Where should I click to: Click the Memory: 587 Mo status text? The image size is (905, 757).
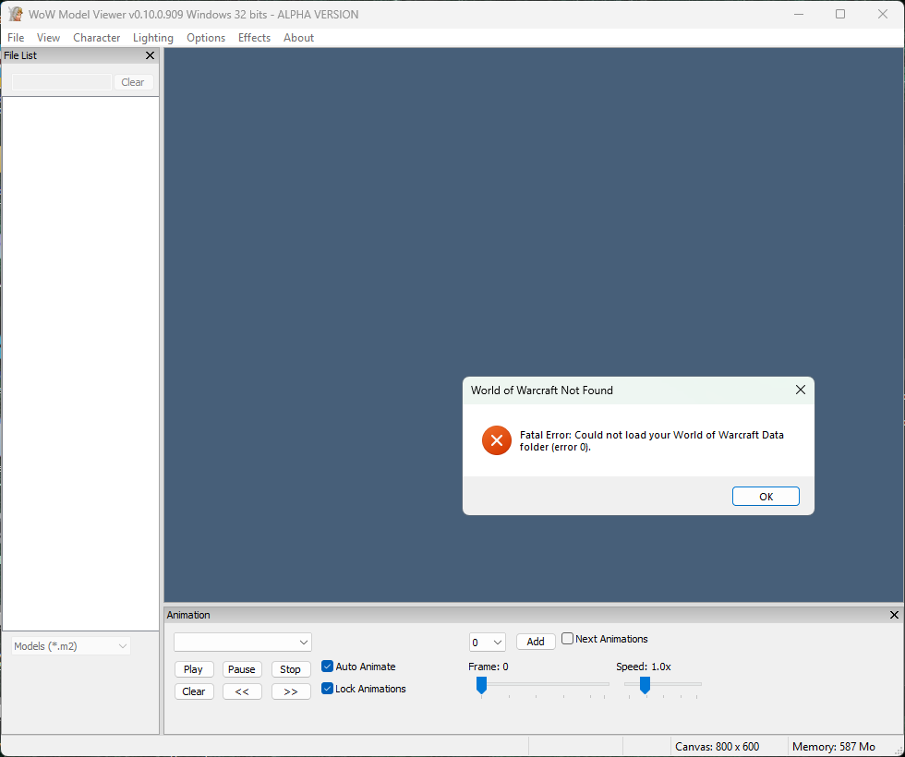834,747
